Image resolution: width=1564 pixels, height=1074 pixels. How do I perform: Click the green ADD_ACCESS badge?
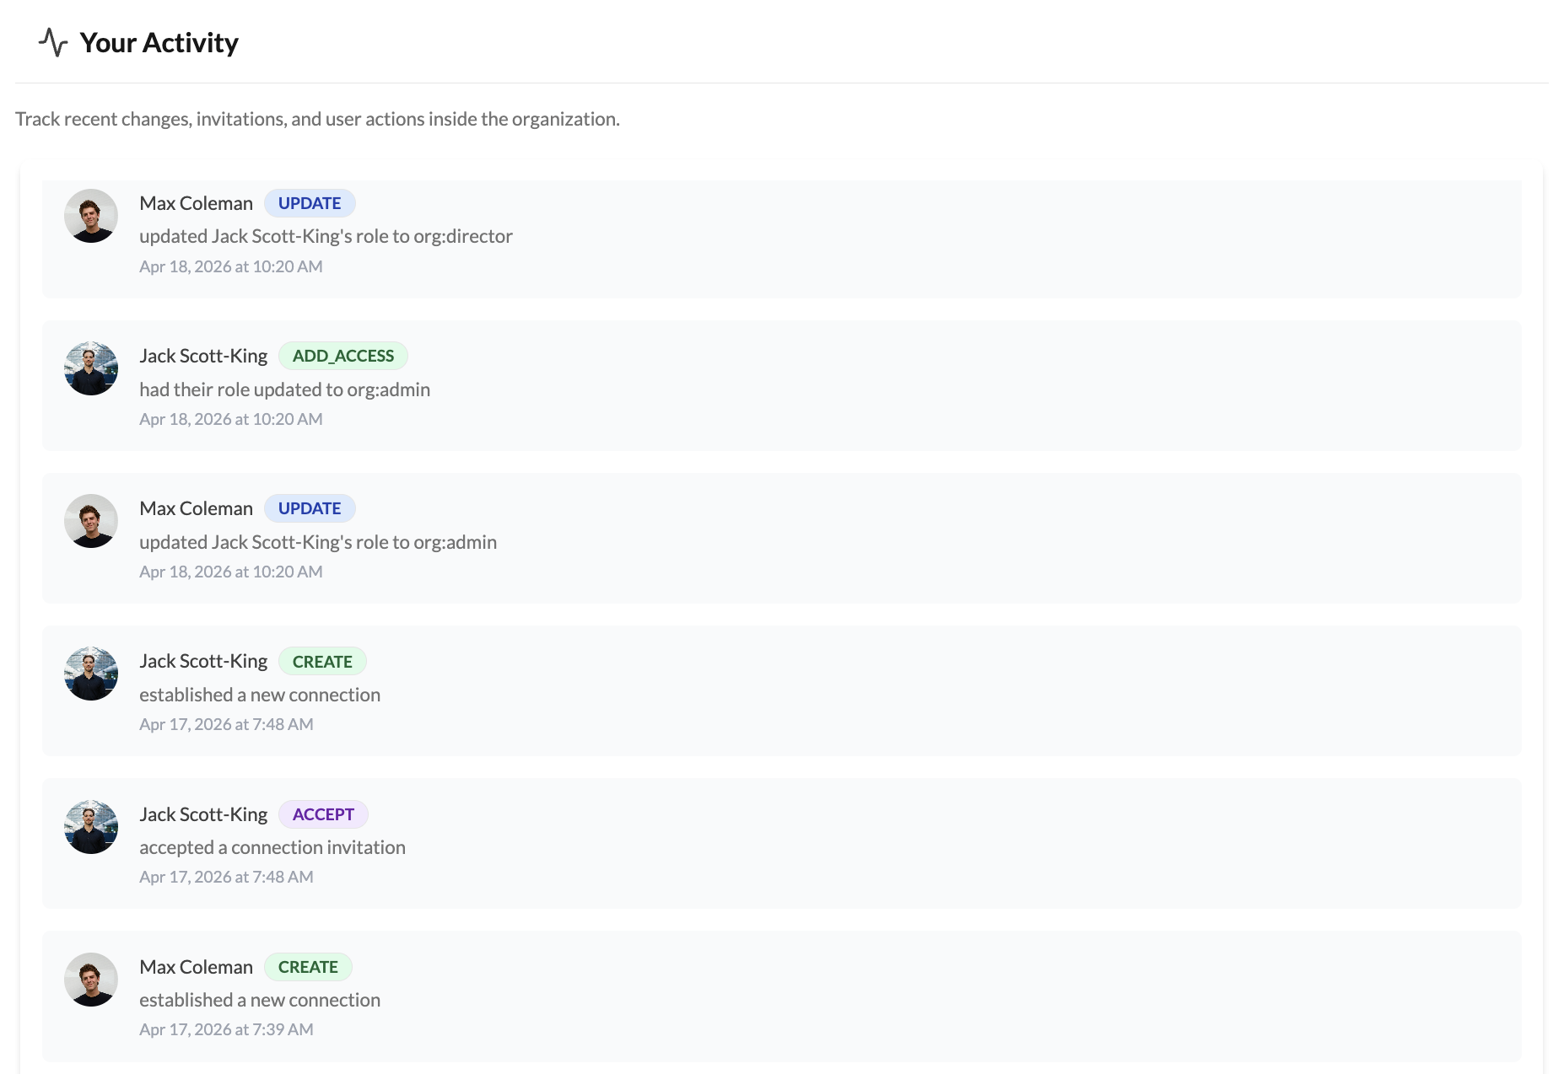[343, 356]
